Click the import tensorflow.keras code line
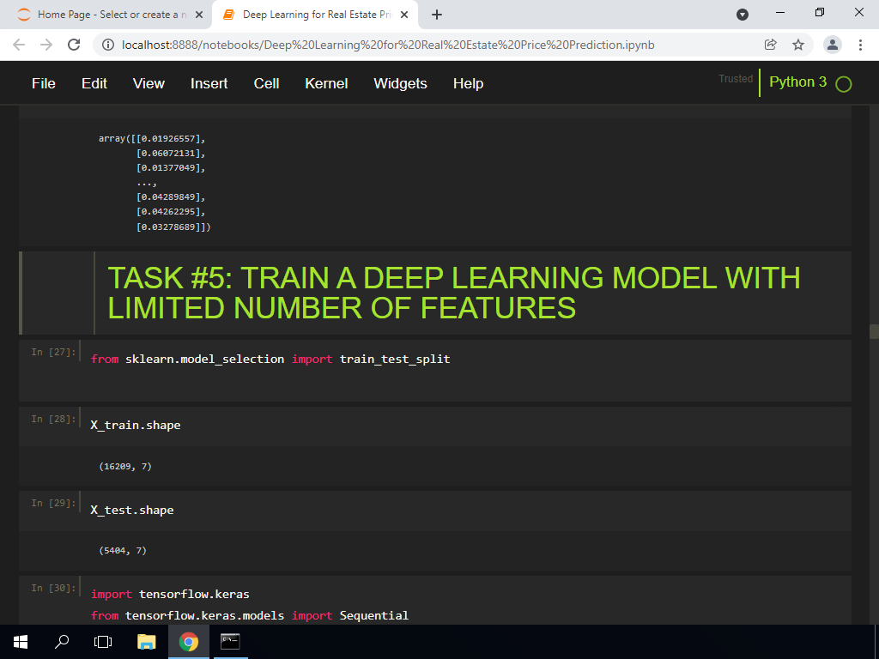This screenshot has height=659, width=879. click(170, 594)
